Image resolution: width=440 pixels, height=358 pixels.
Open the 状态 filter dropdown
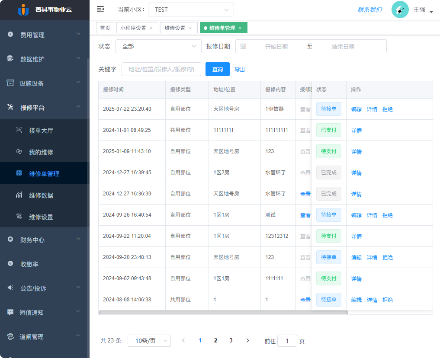(158, 46)
